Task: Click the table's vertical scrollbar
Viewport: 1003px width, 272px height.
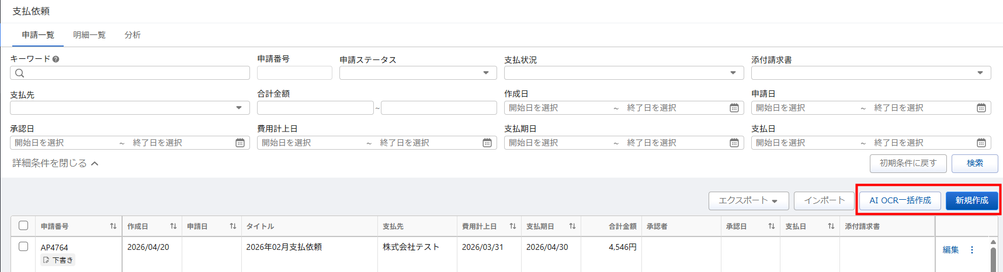Action: tap(993, 256)
